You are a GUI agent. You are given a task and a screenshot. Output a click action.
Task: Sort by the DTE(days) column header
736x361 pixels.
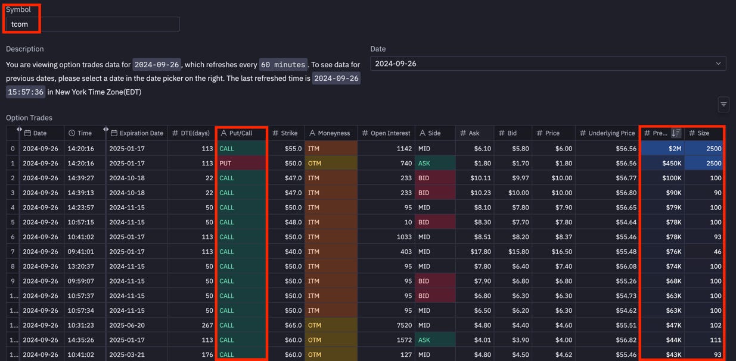[x=191, y=133]
